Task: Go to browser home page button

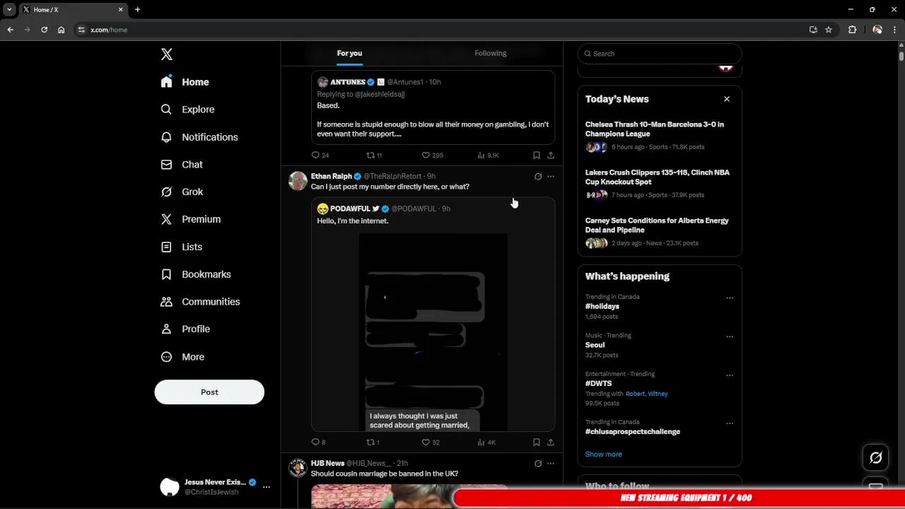Action: pos(62,30)
